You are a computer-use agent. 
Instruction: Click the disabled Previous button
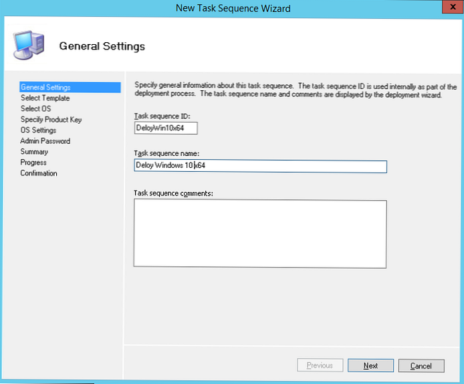[x=320, y=366]
